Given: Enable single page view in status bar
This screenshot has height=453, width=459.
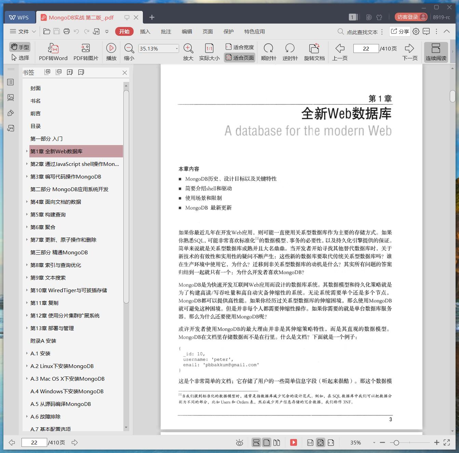Looking at the screenshot, I should [x=267, y=443].
